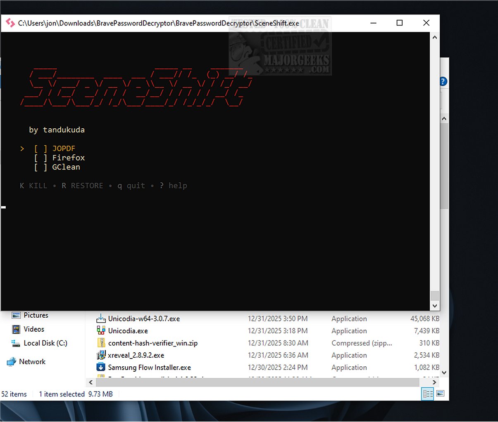Click date 12/31/2025 3:50 PM cell
The image size is (498, 422).
pyautogui.click(x=278, y=319)
